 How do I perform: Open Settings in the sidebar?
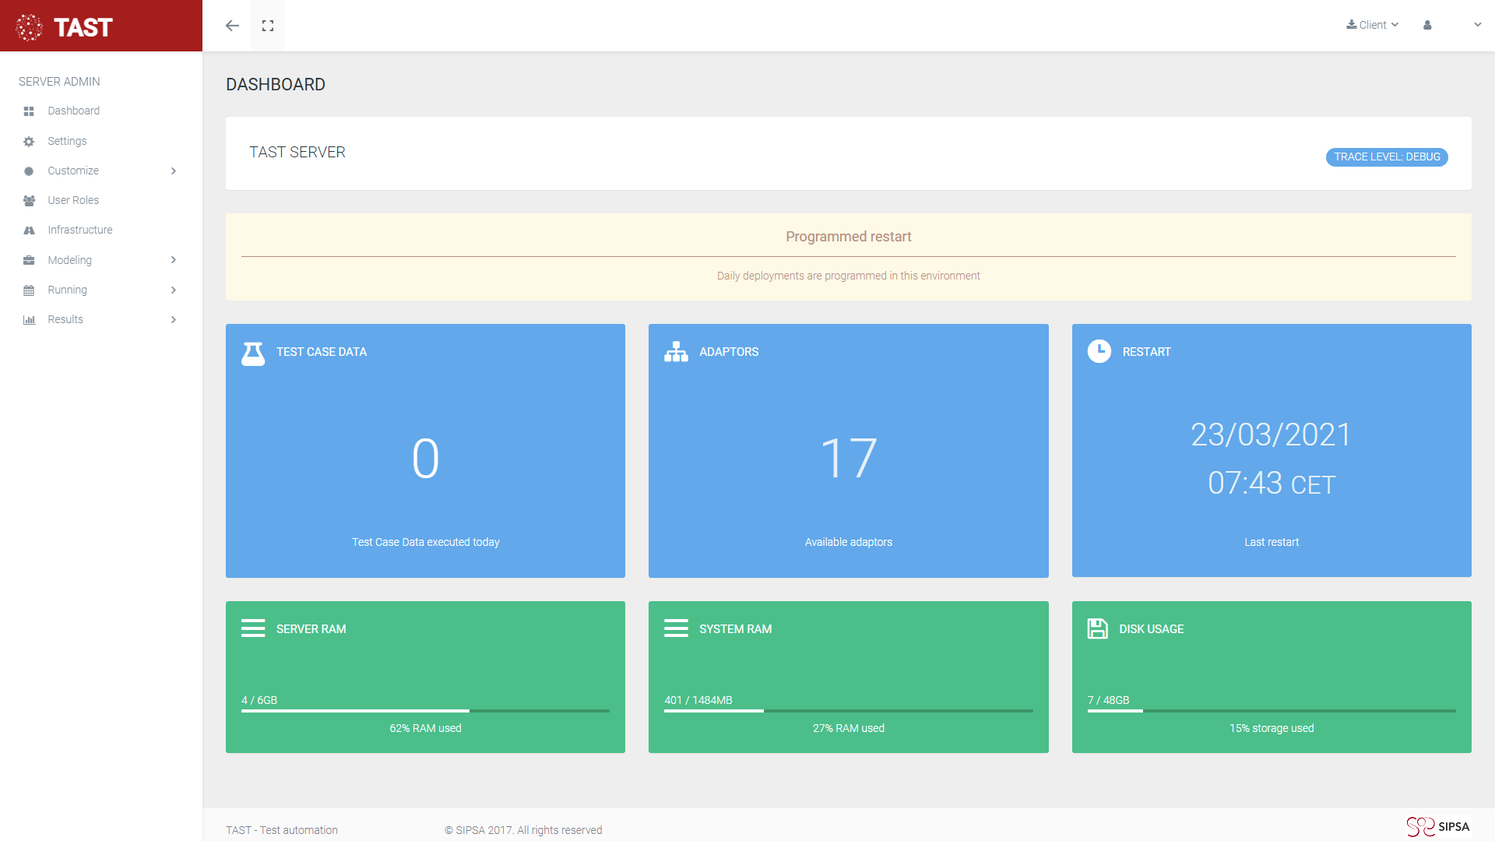[67, 141]
